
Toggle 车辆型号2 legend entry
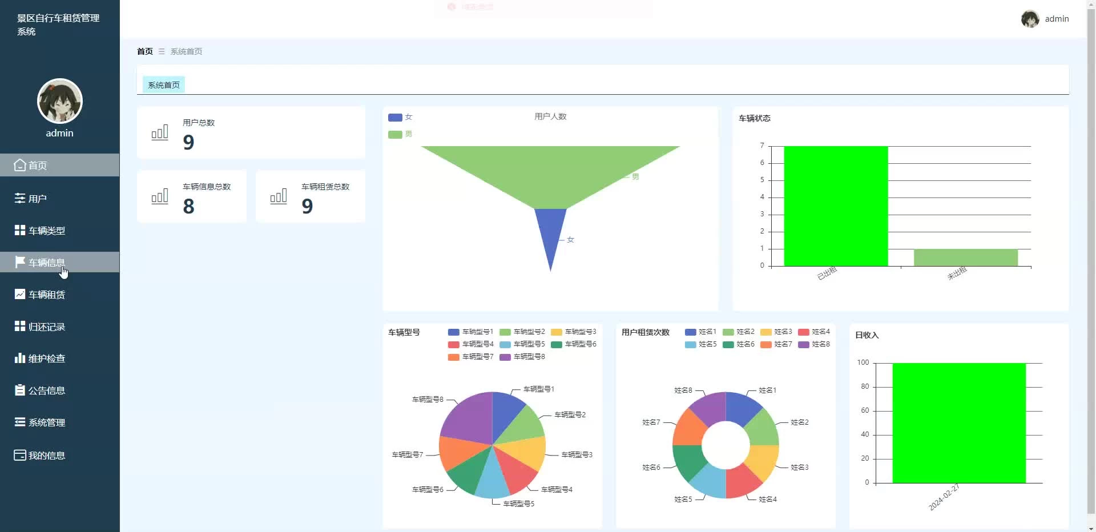coord(522,332)
